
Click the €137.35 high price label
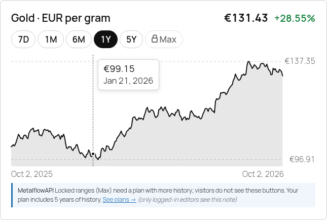[x=300, y=61]
